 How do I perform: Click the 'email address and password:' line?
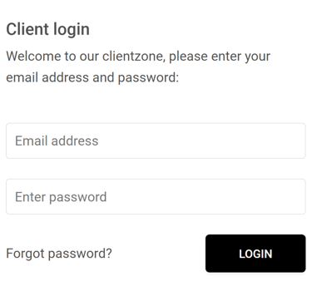(92, 77)
